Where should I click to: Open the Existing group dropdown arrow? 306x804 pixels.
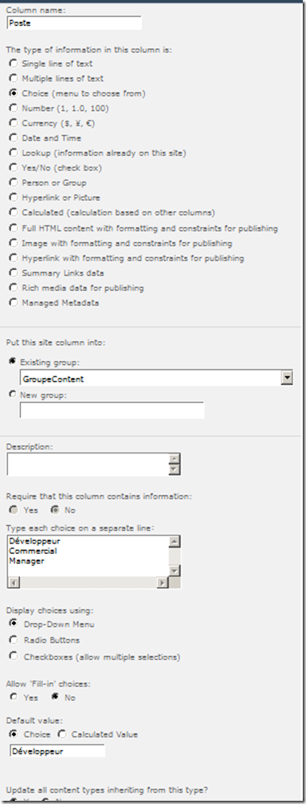click(x=287, y=379)
